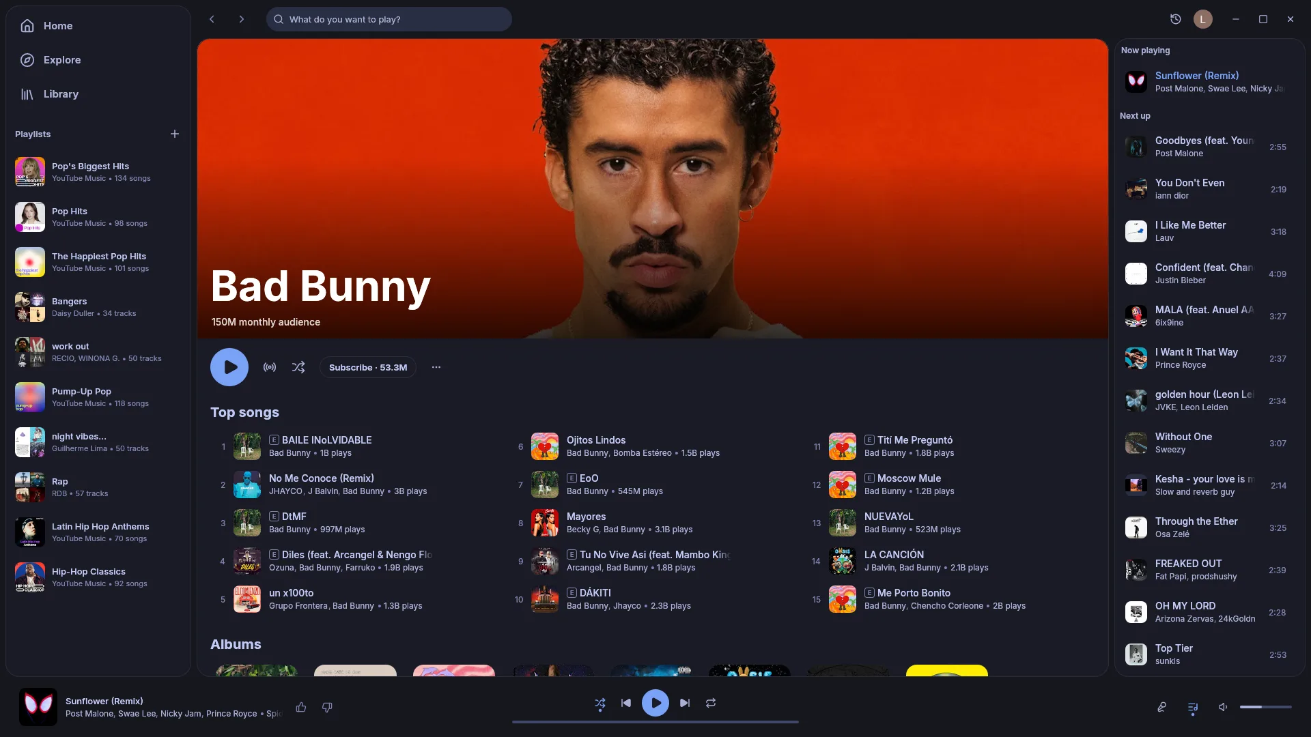Open the now playing album art in player bar
Image resolution: width=1311 pixels, height=737 pixels.
pos(38,707)
